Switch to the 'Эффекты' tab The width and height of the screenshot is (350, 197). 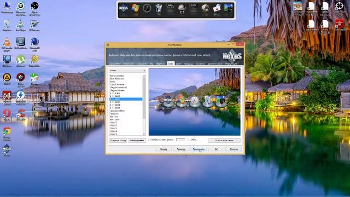coord(161,63)
